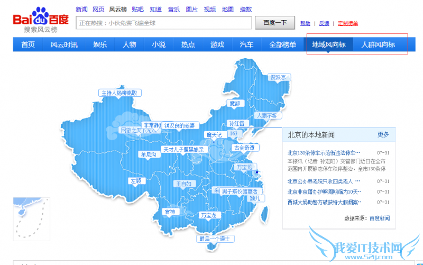Click the 王自如 map label
The image size is (423, 265).
[184, 184]
